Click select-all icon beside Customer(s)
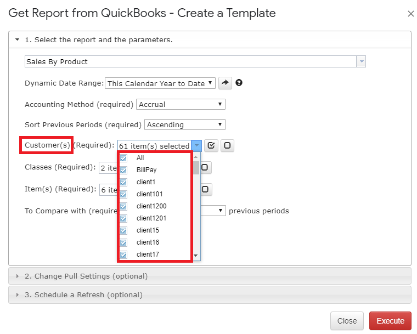The image size is (417, 334). tap(211, 145)
